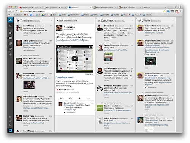Open the Buffer bookmark

pos(54,15)
